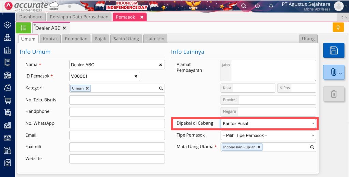Clear the Nama field text
This screenshot has width=349, height=177.
click(160, 65)
